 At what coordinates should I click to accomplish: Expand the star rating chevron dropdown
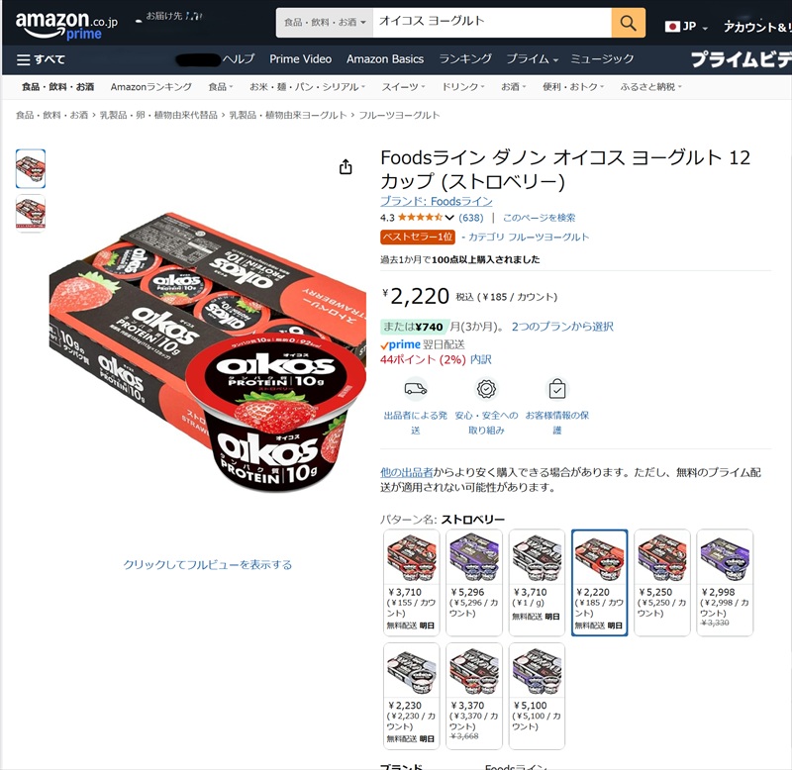point(449,218)
